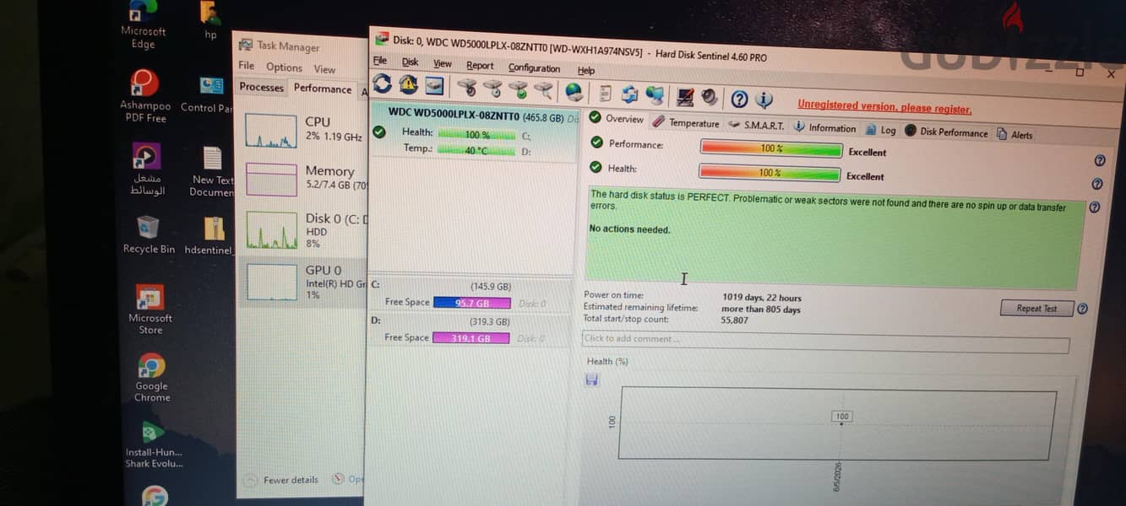This screenshot has width=1126, height=506.
Task: Open the File menu in Hard Disk Sentinel
Action: (x=380, y=61)
